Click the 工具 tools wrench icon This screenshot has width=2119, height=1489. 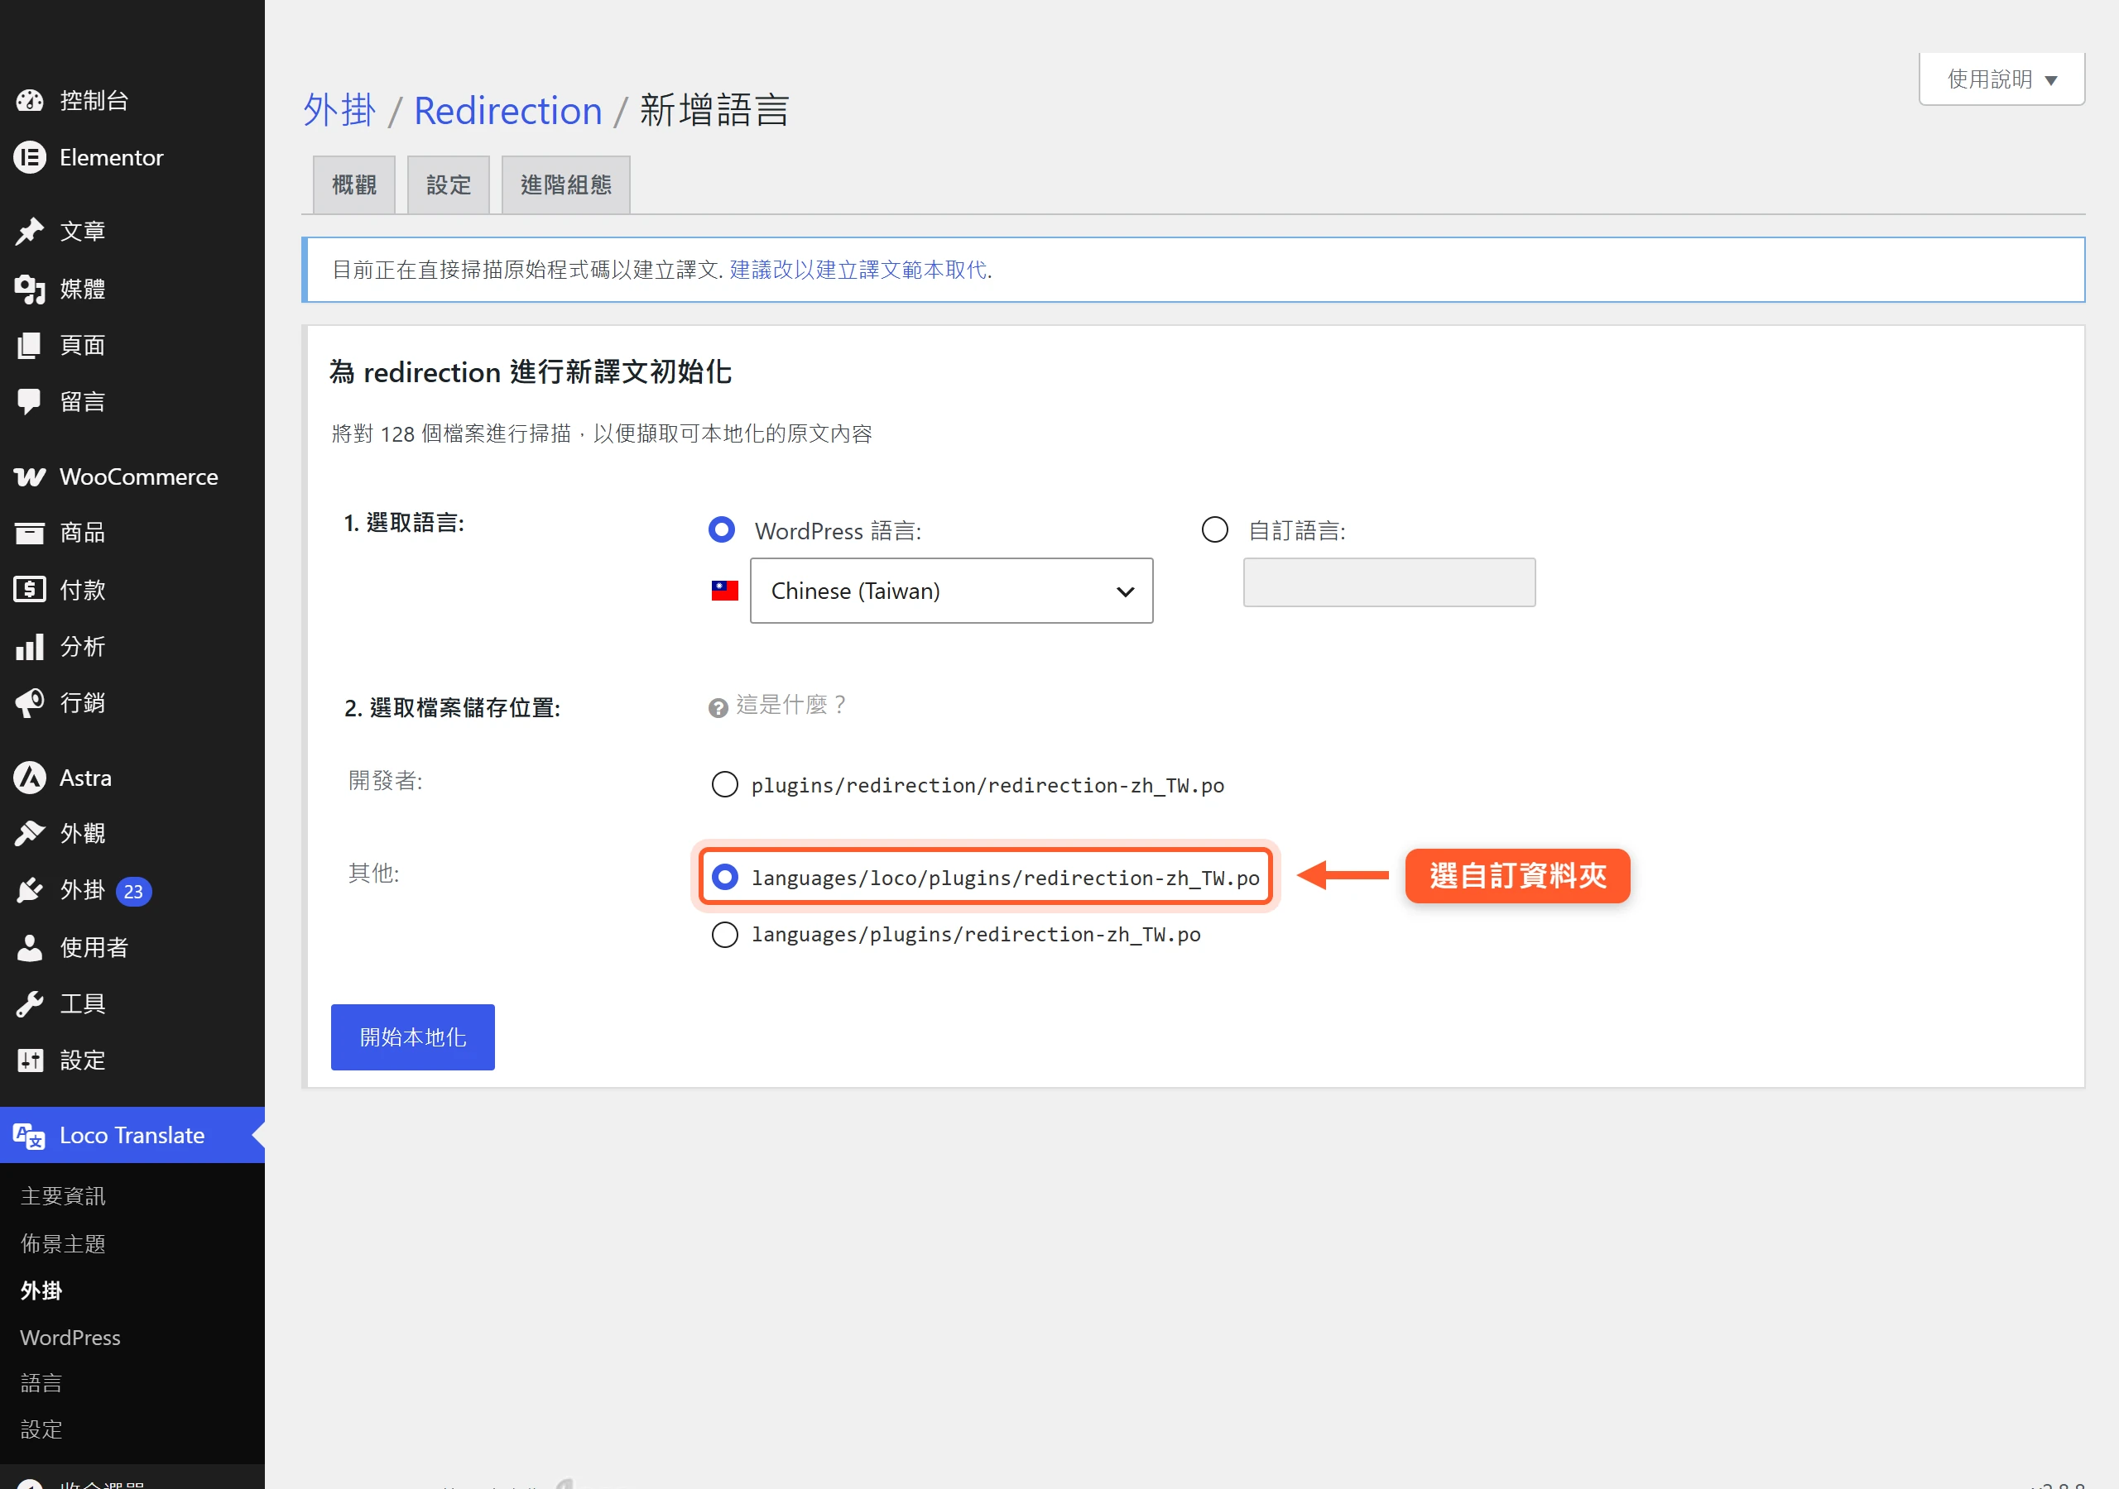[30, 1003]
